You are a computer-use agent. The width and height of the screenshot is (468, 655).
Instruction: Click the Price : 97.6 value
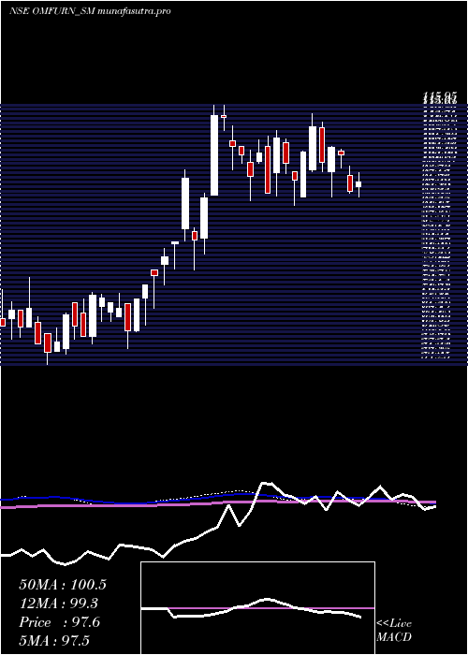pyautogui.click(x=59, y=622)
